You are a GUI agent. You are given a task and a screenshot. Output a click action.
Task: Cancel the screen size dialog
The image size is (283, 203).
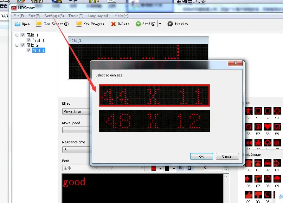click(x=227, y=156)
